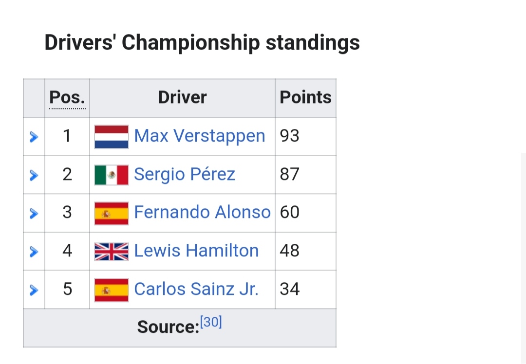Click the blue arrow in position 3 row

[x=34, y=213]
